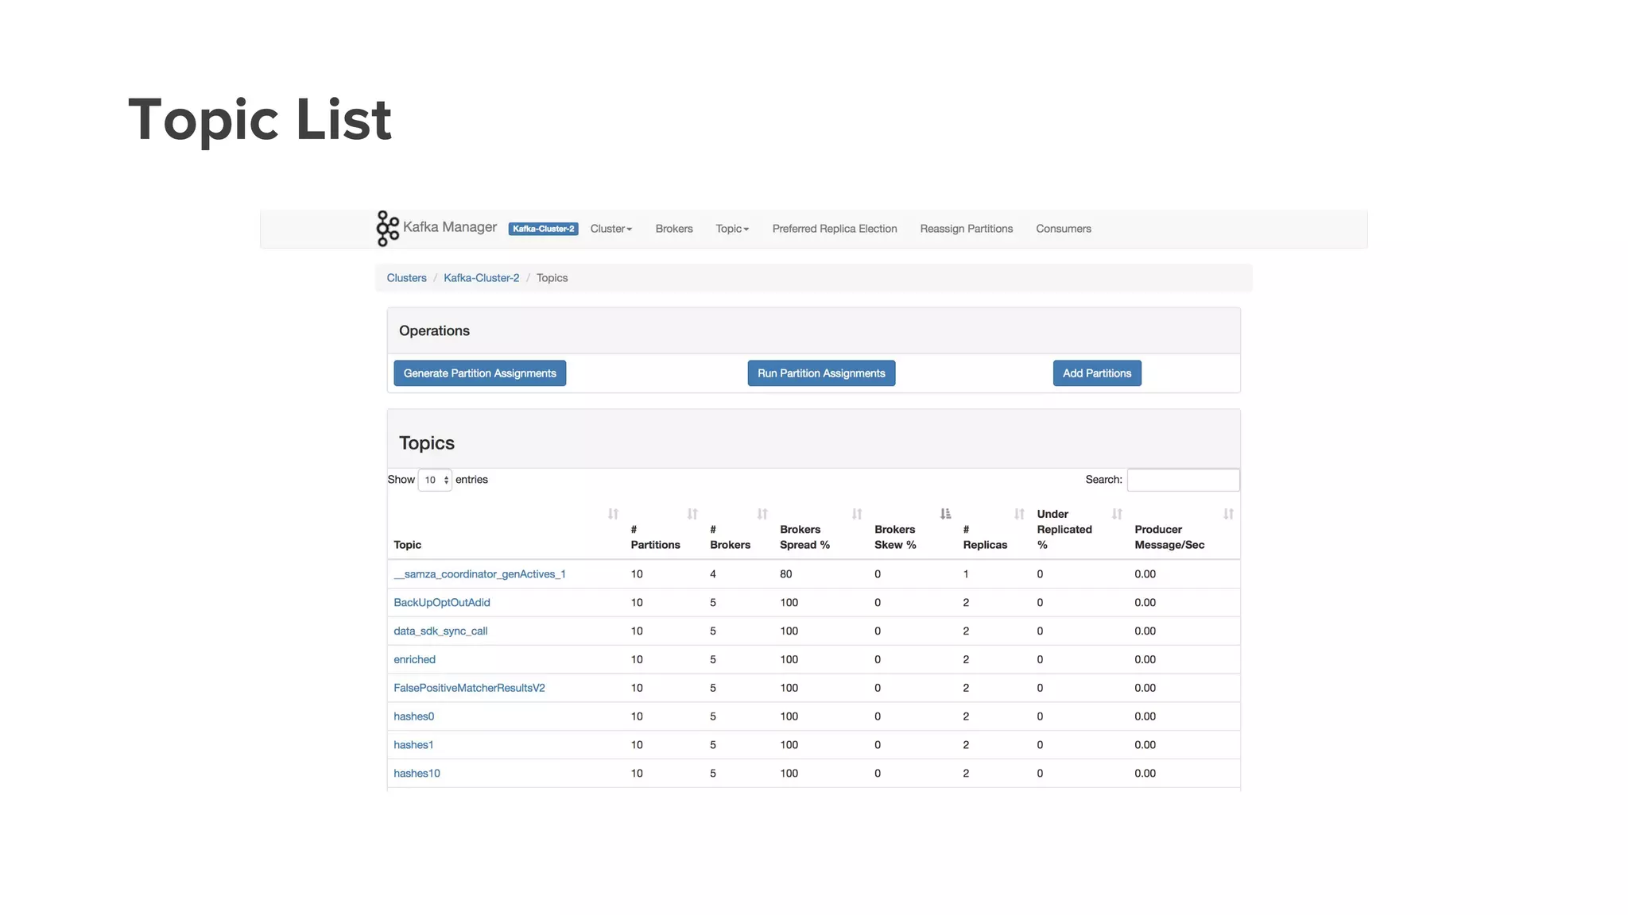Sort by Producer Message/Sec icon

[1228, 514]
